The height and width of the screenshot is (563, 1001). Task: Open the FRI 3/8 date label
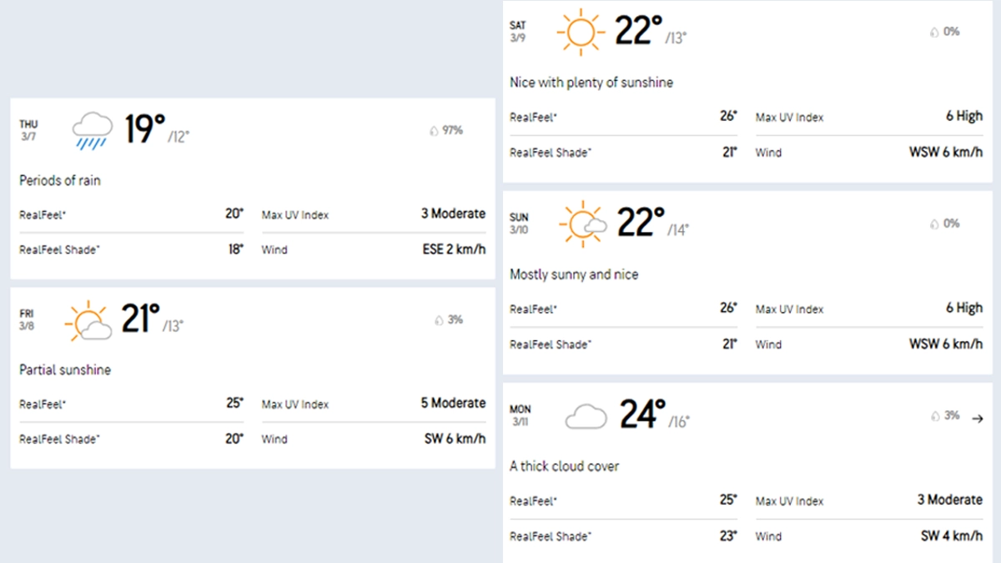pyautogui.click(x=28, y=319)
